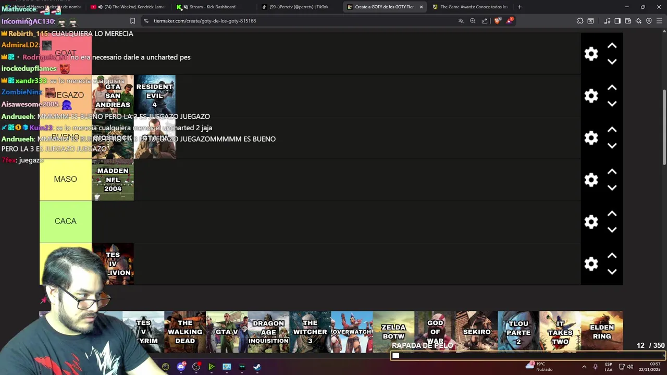Switch to Perretv TikTok tab
The height and width of the screenshot is (375, 667).
(298, 7)
